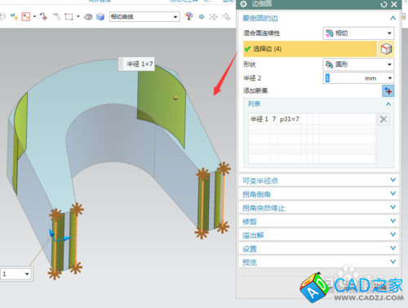Viewport: 408px width, 308px height.
Task: Collapse the 列表 list section
Action: pyautogui.click(x=388, y=104)
